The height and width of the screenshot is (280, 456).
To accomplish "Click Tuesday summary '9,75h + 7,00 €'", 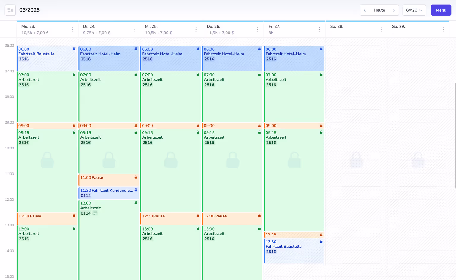I will click(96, 33).
